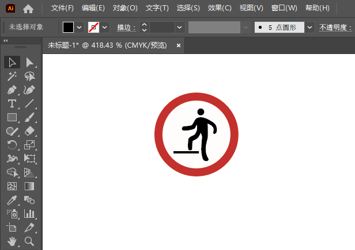Screen dimensions: 355x250
Task: Open the 选择(S) menu
Action: pyautogui.click(x=188, y=8)
